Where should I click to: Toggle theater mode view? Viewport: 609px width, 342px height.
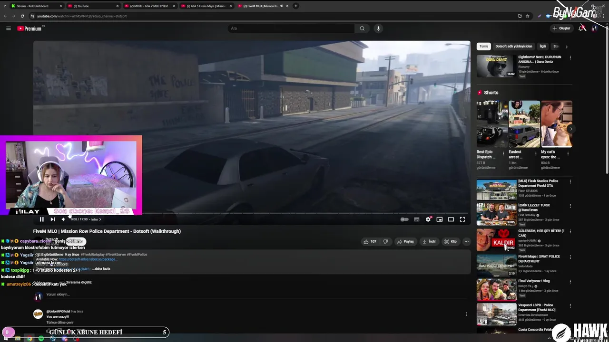point(451,219)
